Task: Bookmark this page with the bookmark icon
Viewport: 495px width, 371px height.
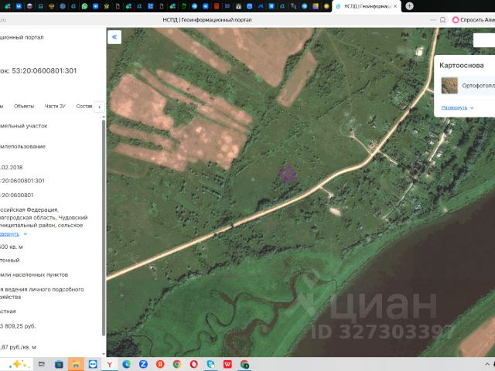Action: 442,20
